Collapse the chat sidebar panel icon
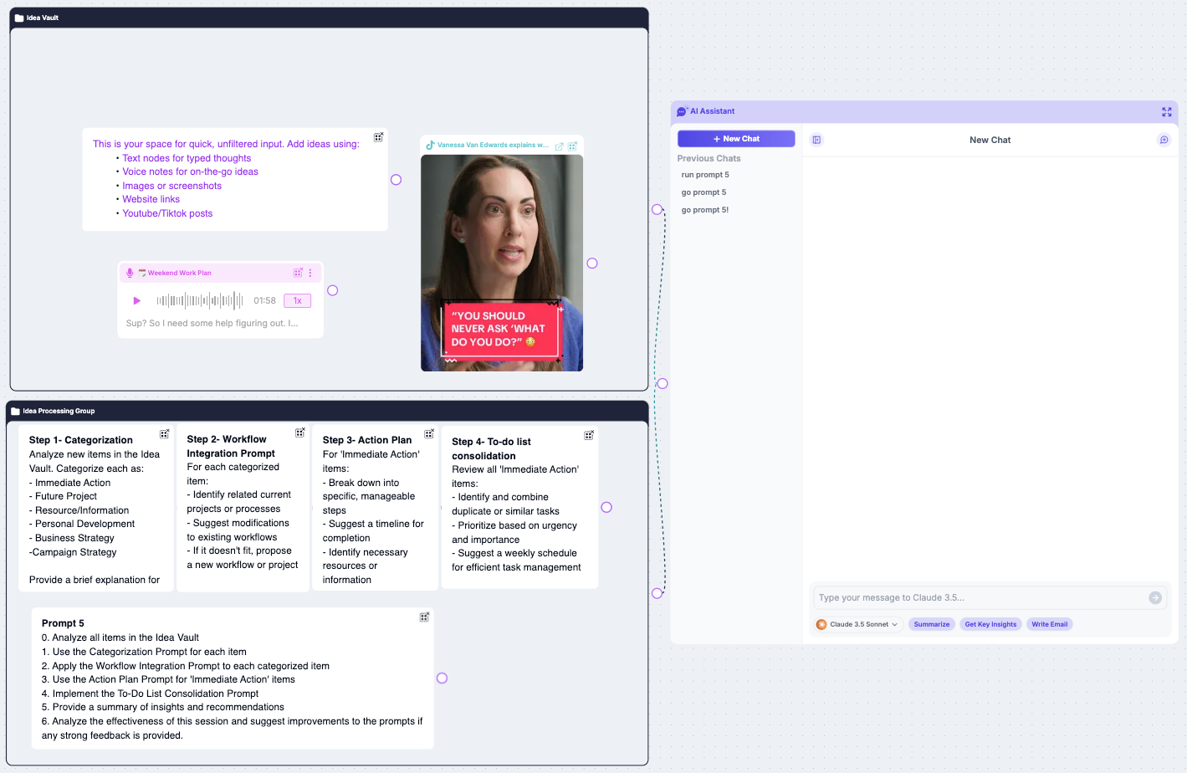The height and width of the screenshot is (773, 1187). pyautogui.click(x=816, y=141)
